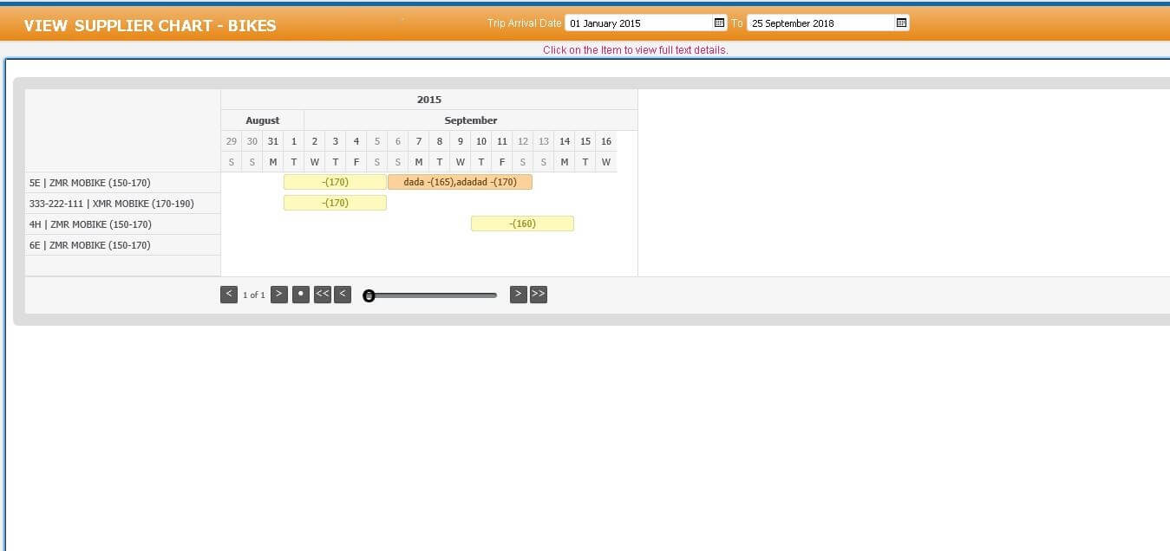Open the start date calendar picker icon

719,23
